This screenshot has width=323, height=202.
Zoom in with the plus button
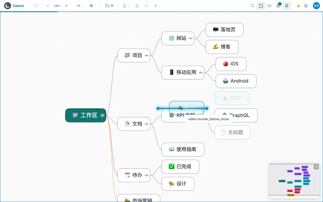[x=66, y=6]
